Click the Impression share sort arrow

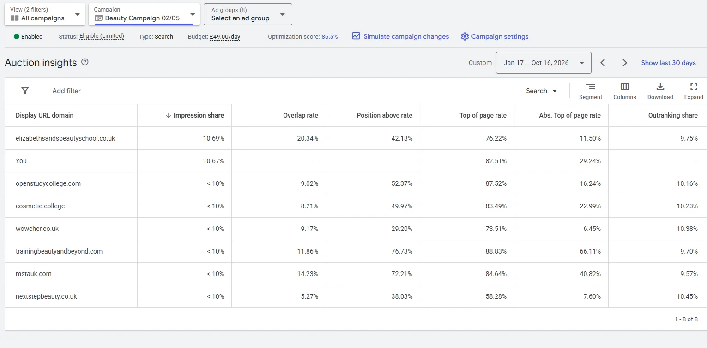tap(169, 115)
